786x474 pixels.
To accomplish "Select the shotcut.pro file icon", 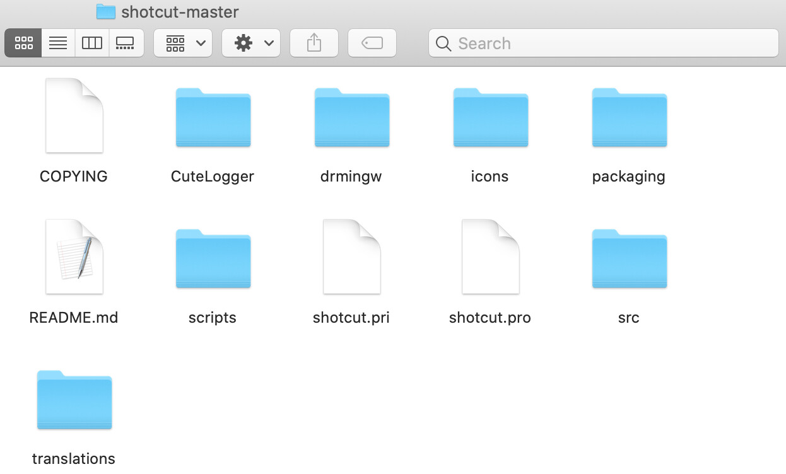I will 491,257.
